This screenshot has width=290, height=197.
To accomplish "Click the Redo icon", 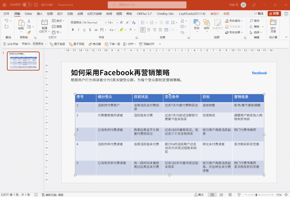I will (6, 27).
